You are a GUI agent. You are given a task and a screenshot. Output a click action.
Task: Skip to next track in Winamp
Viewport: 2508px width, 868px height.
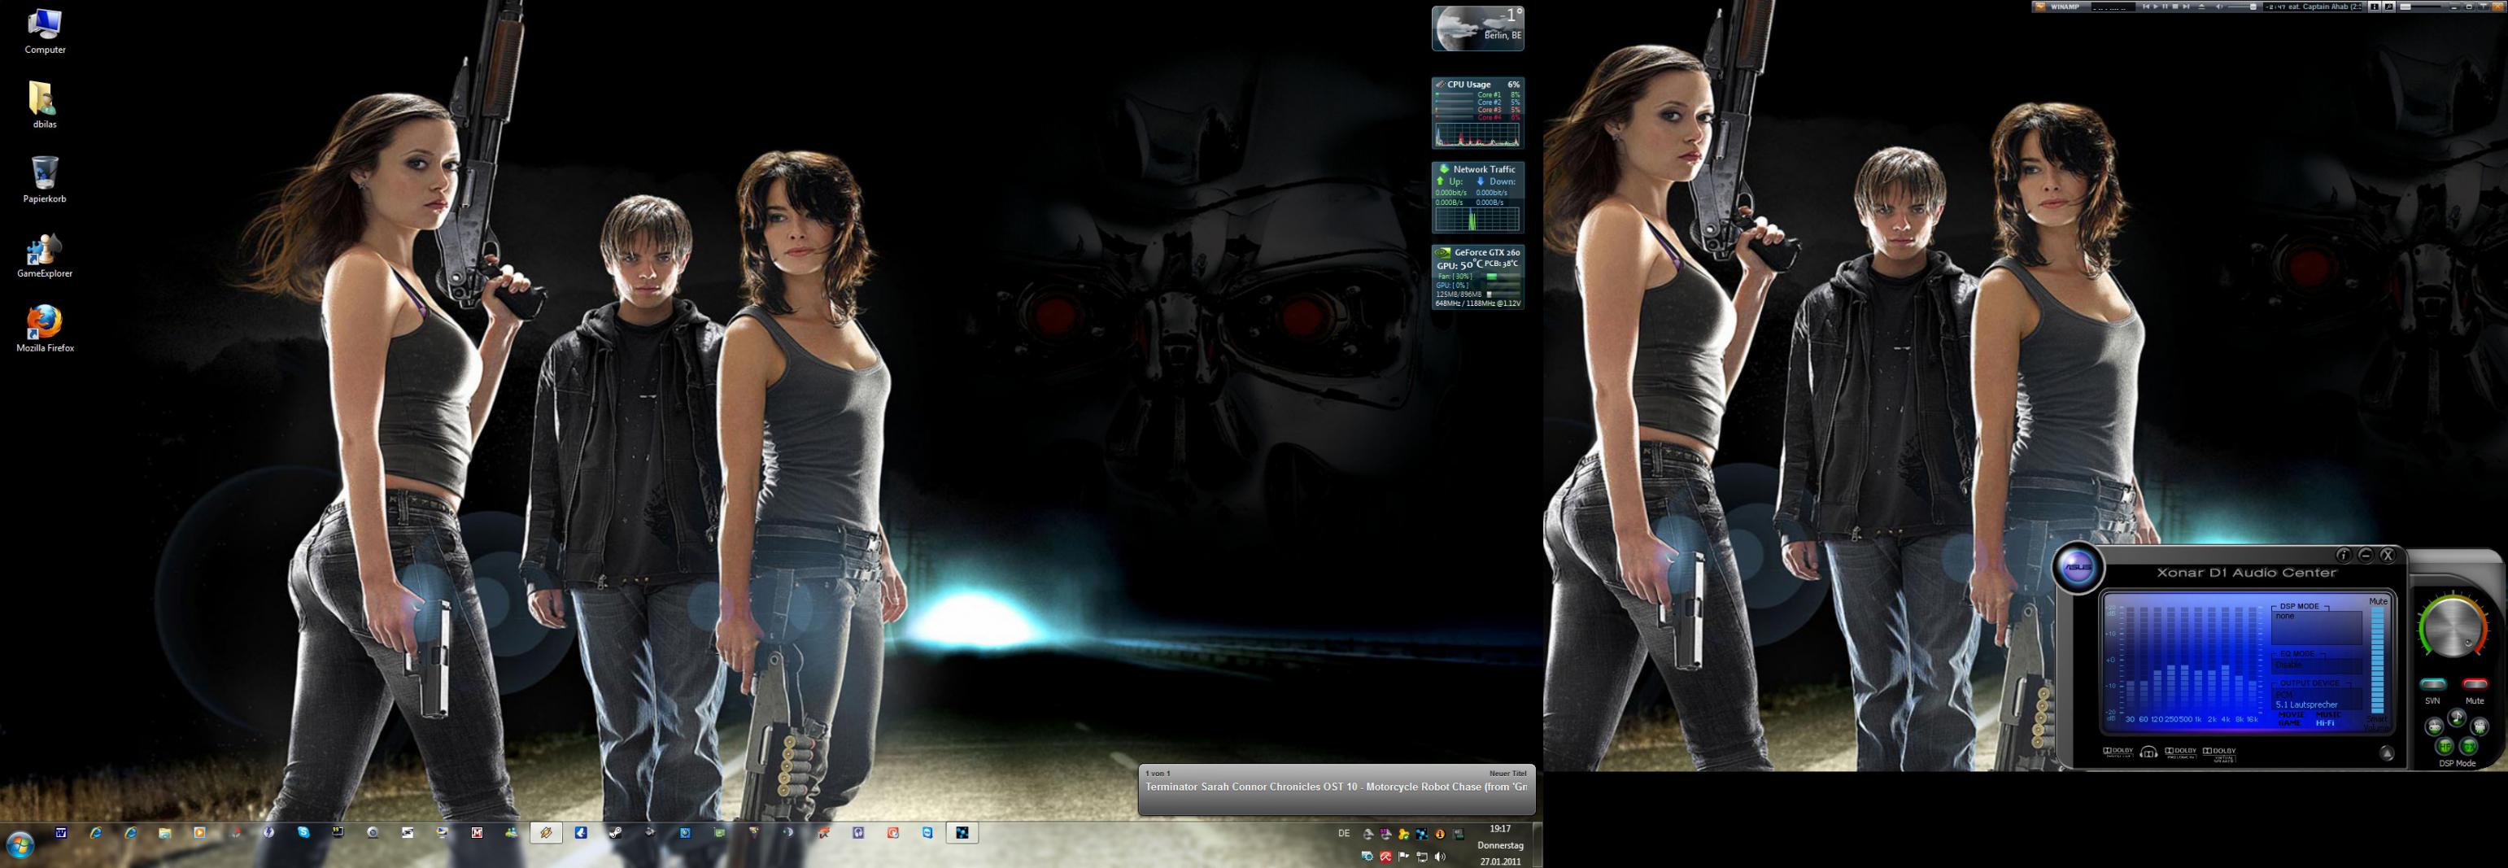point(2186,7)
